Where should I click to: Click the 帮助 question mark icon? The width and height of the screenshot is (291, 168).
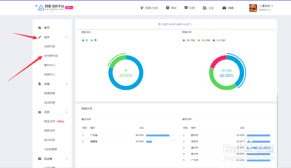pyautogui.click(x=168, y=8)
